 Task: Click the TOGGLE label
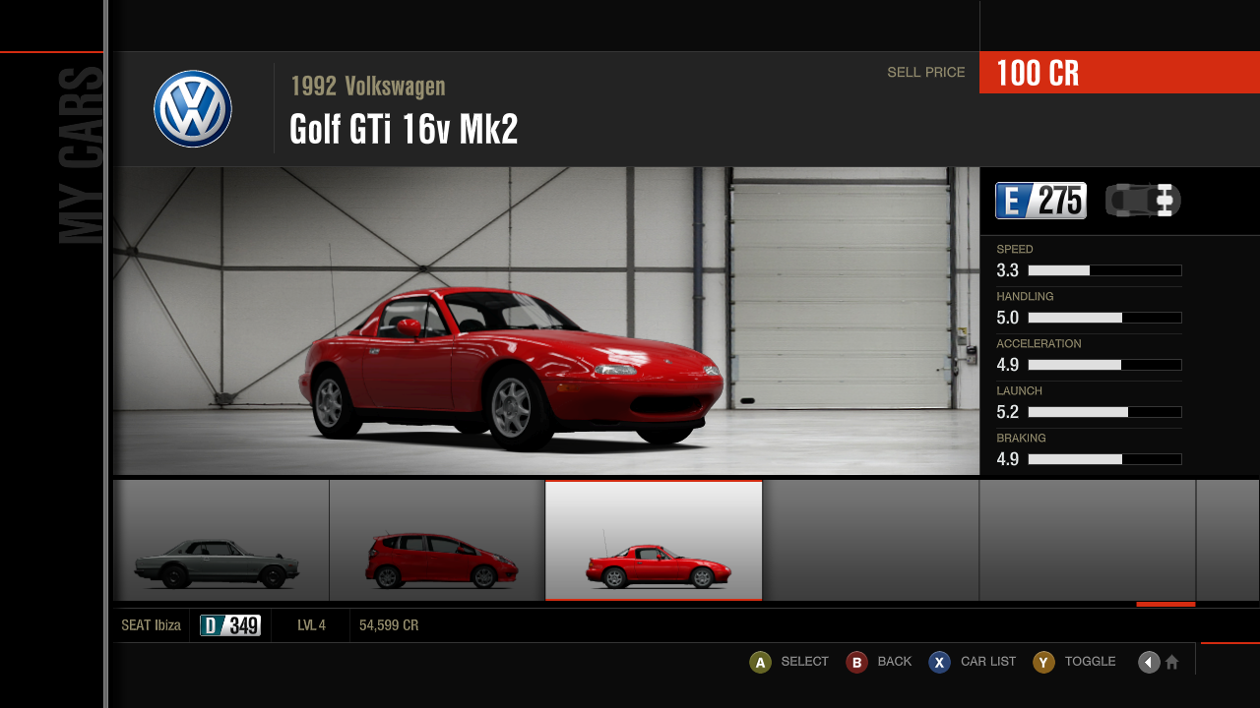click(1091, 662)
